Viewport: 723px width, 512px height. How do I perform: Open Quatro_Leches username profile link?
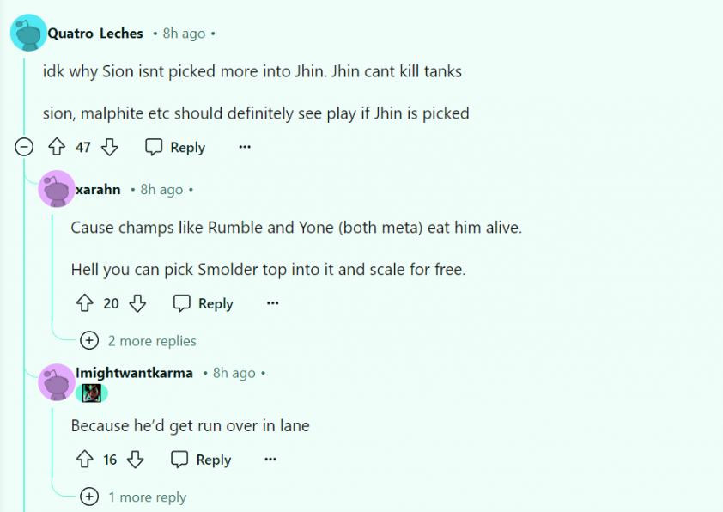tap(95, 34)
